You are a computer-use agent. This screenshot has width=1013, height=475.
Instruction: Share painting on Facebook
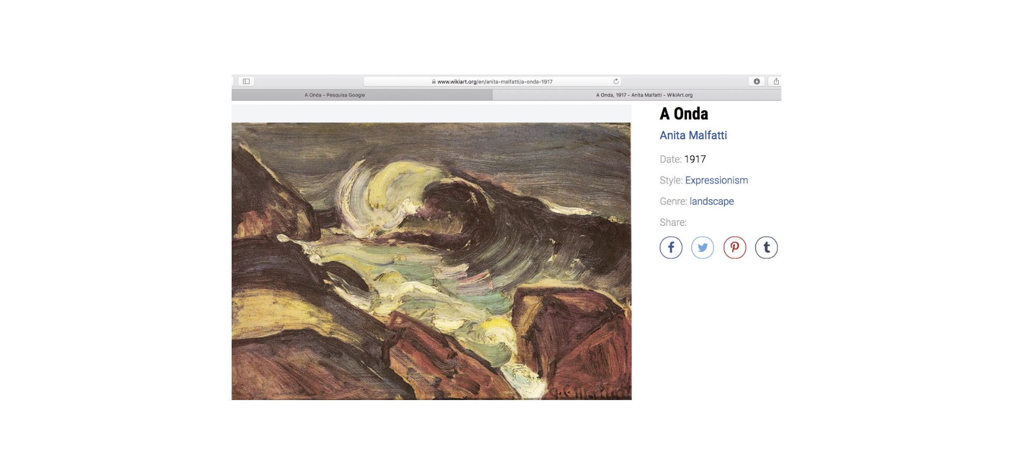[671, 248]
